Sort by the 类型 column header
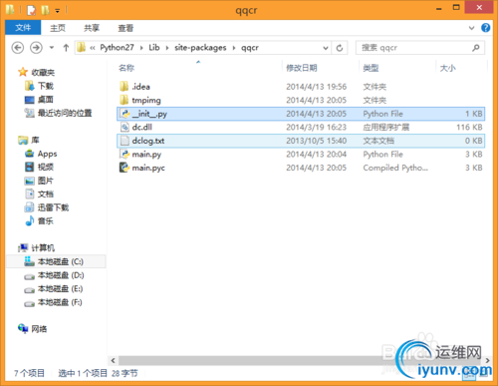The height and width of the screenshot is (386, 498). pyautogui.click(x=371, y=68)
